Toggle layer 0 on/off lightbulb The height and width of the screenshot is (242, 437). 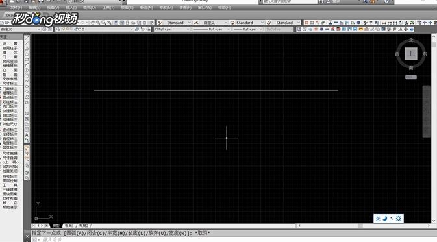tap(64, 29)
